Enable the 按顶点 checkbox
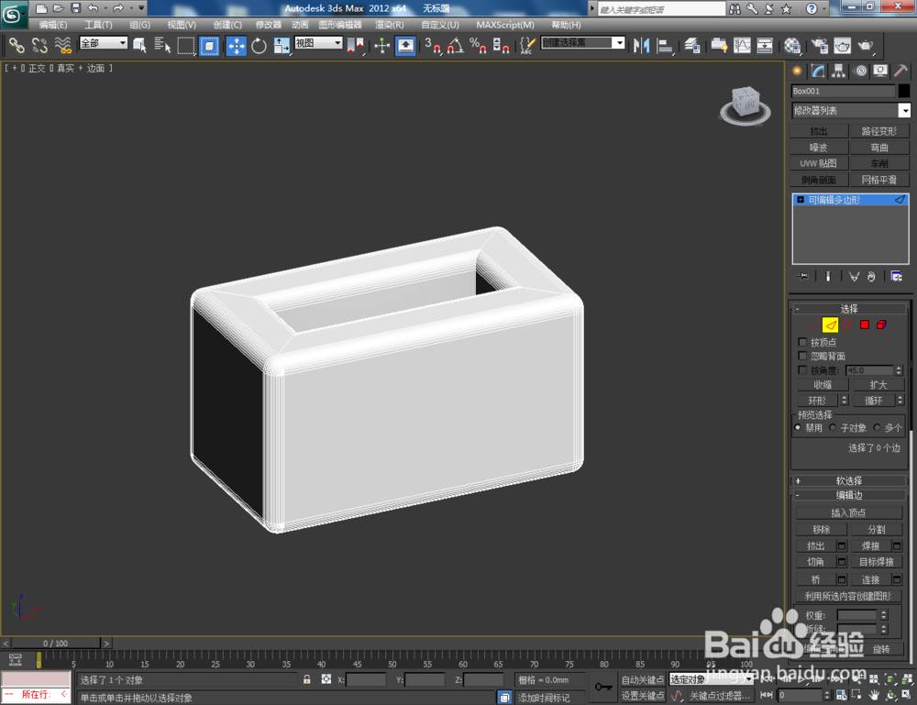 pyautogui.click(x=802, y=342)
